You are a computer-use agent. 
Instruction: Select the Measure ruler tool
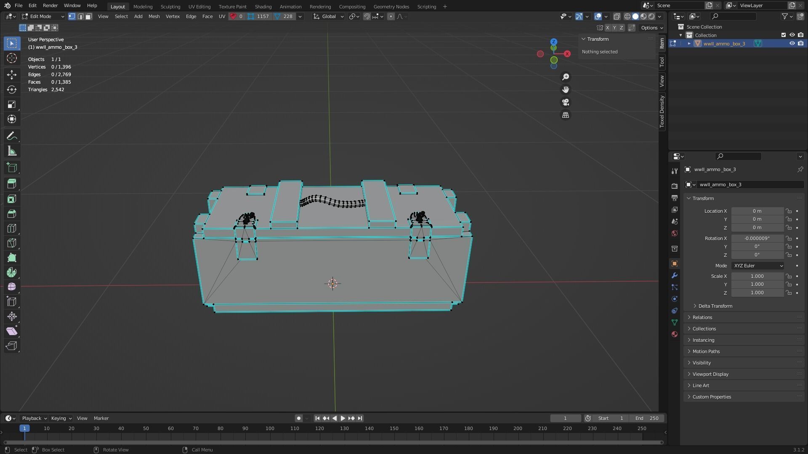click(x=12, y=151)
